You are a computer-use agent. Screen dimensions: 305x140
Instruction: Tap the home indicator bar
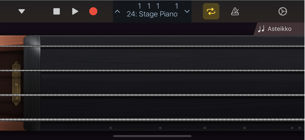click(x=152, y=136)
